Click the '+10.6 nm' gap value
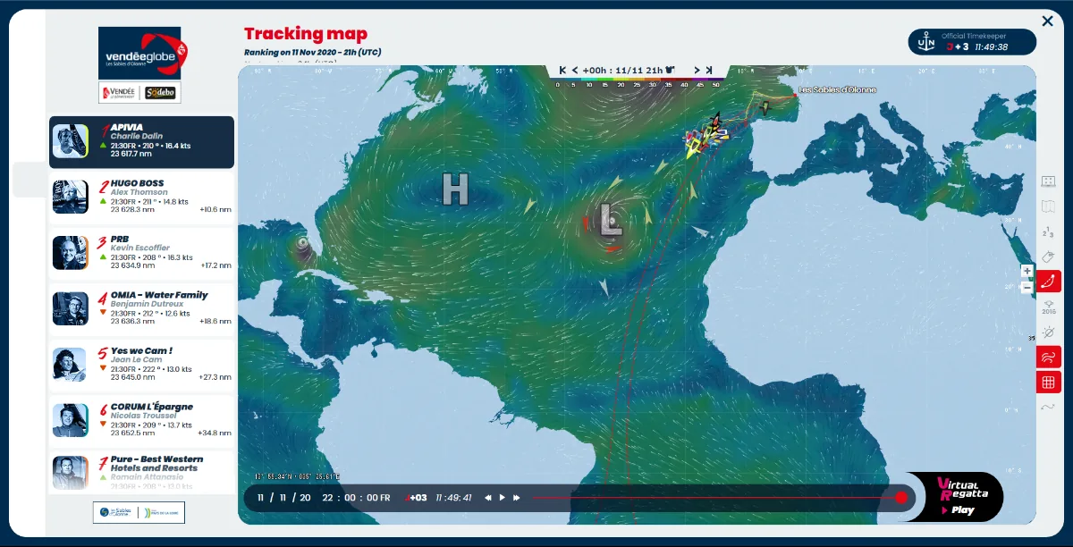Viewport: 1073px width, 547px height. [x=215, y=210]
